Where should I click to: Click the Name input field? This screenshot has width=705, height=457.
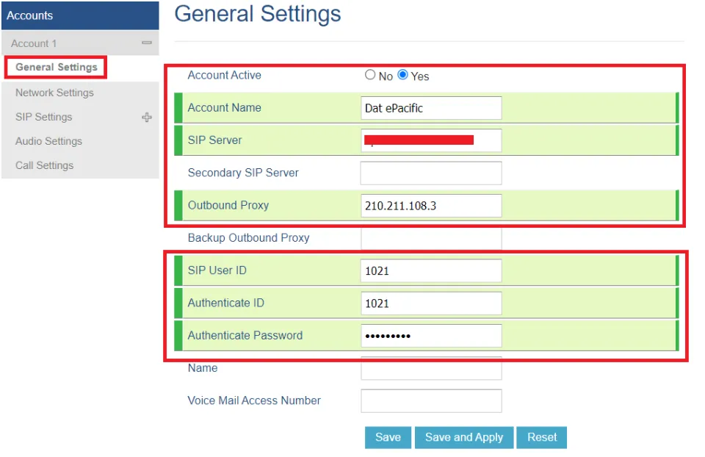[x=431, y=369]
